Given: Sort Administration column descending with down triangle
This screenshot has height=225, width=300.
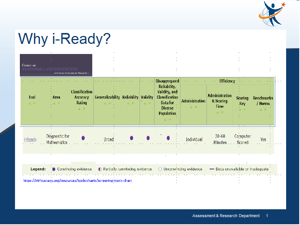Looking at the screenshot, I should pyautogui.click(x=196, y=107).
